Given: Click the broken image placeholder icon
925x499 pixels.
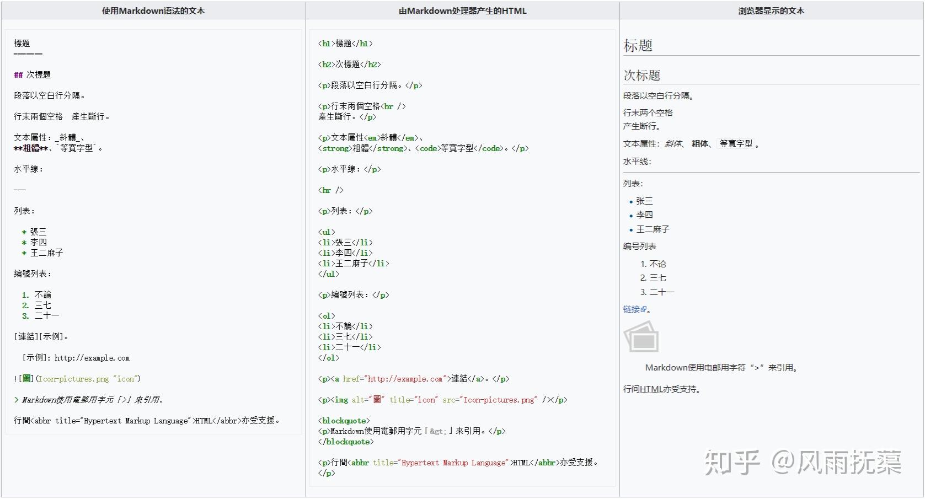Looking at the screenshot, I should tap(641, 337).
